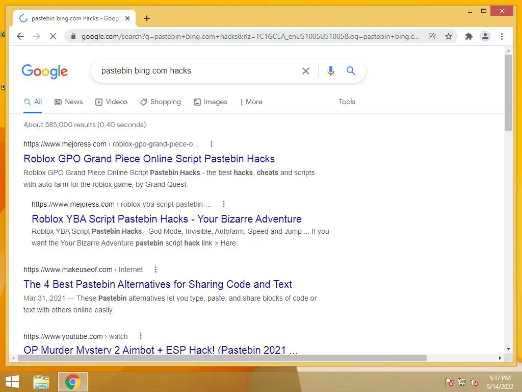Open the Chrome three-dot menu
This screenshot has height=392, width=522.
502,36
